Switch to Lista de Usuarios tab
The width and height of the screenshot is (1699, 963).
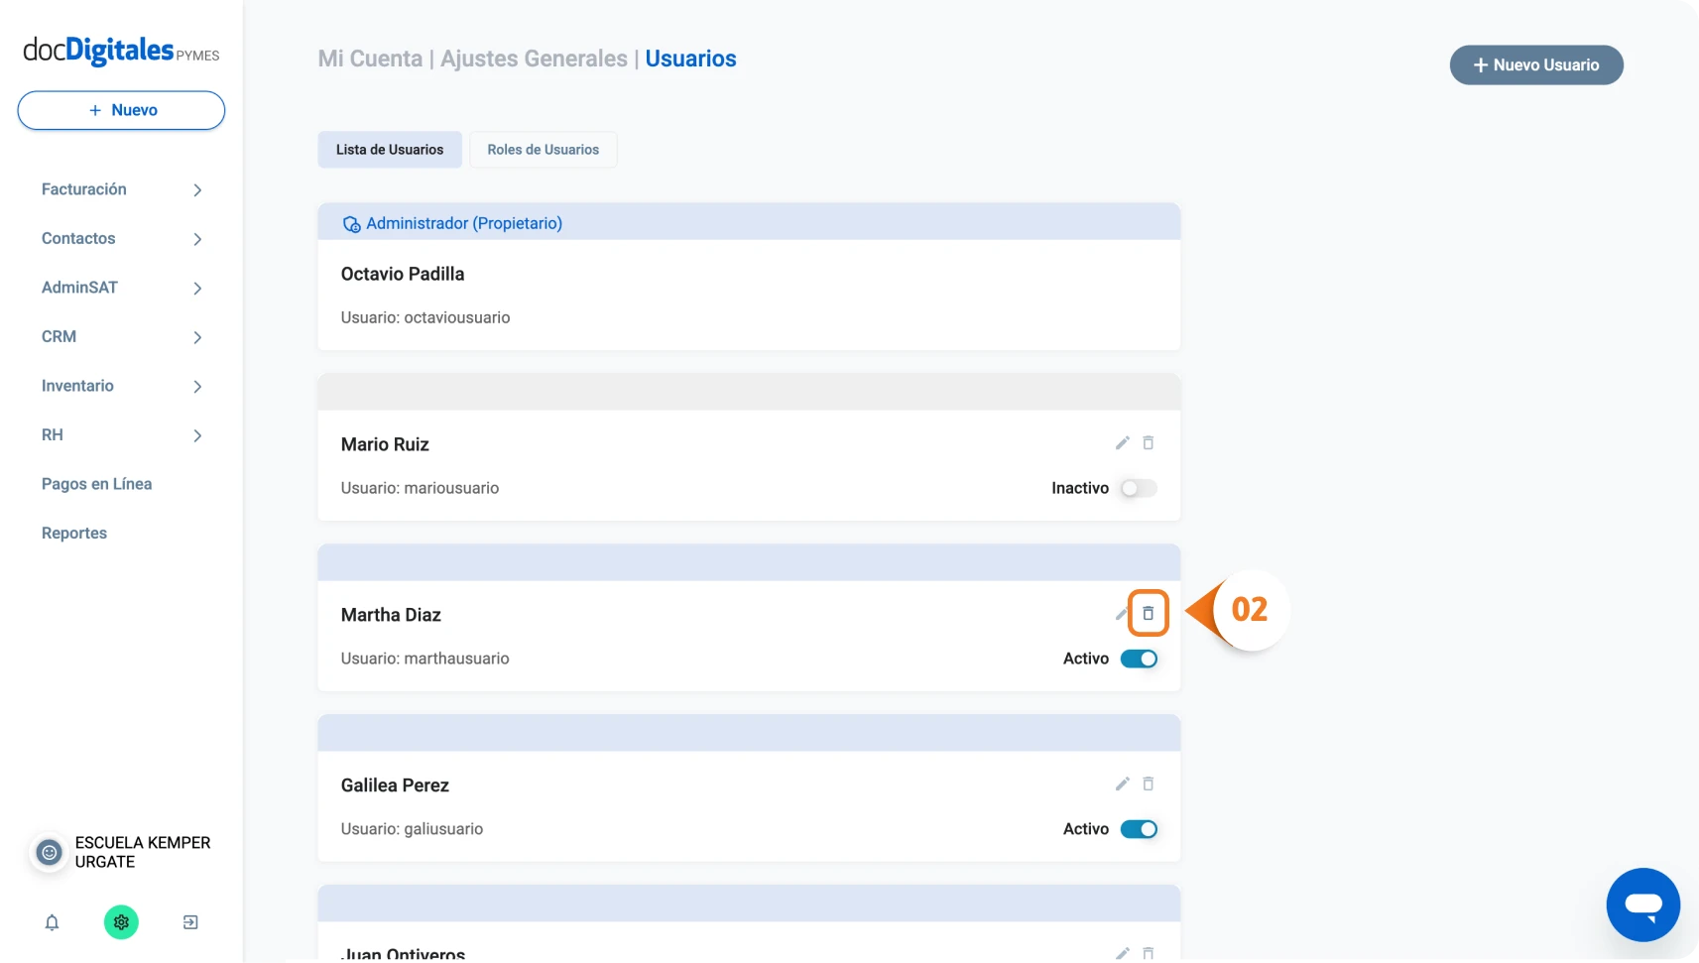[x=390, y=150]
